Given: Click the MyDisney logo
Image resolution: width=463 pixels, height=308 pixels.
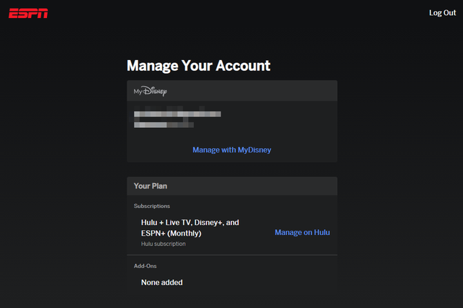Looking at the screenshot, I should pos(150,91).
